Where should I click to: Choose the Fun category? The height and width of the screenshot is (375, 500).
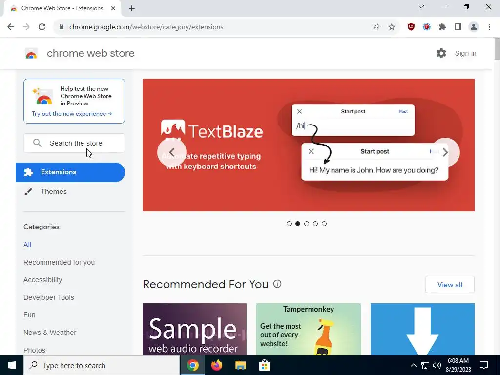click(29, 315)
